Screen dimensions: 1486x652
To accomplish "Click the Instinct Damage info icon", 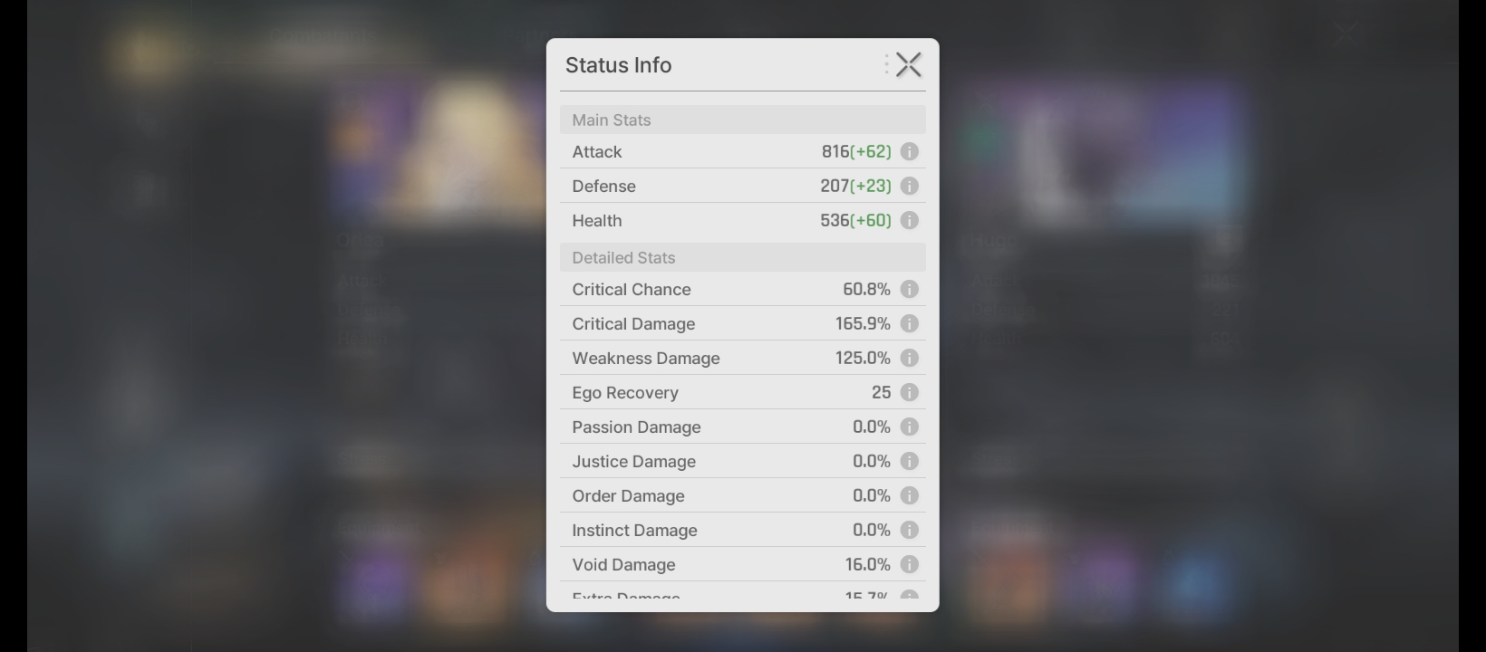I will pos(909,531).
